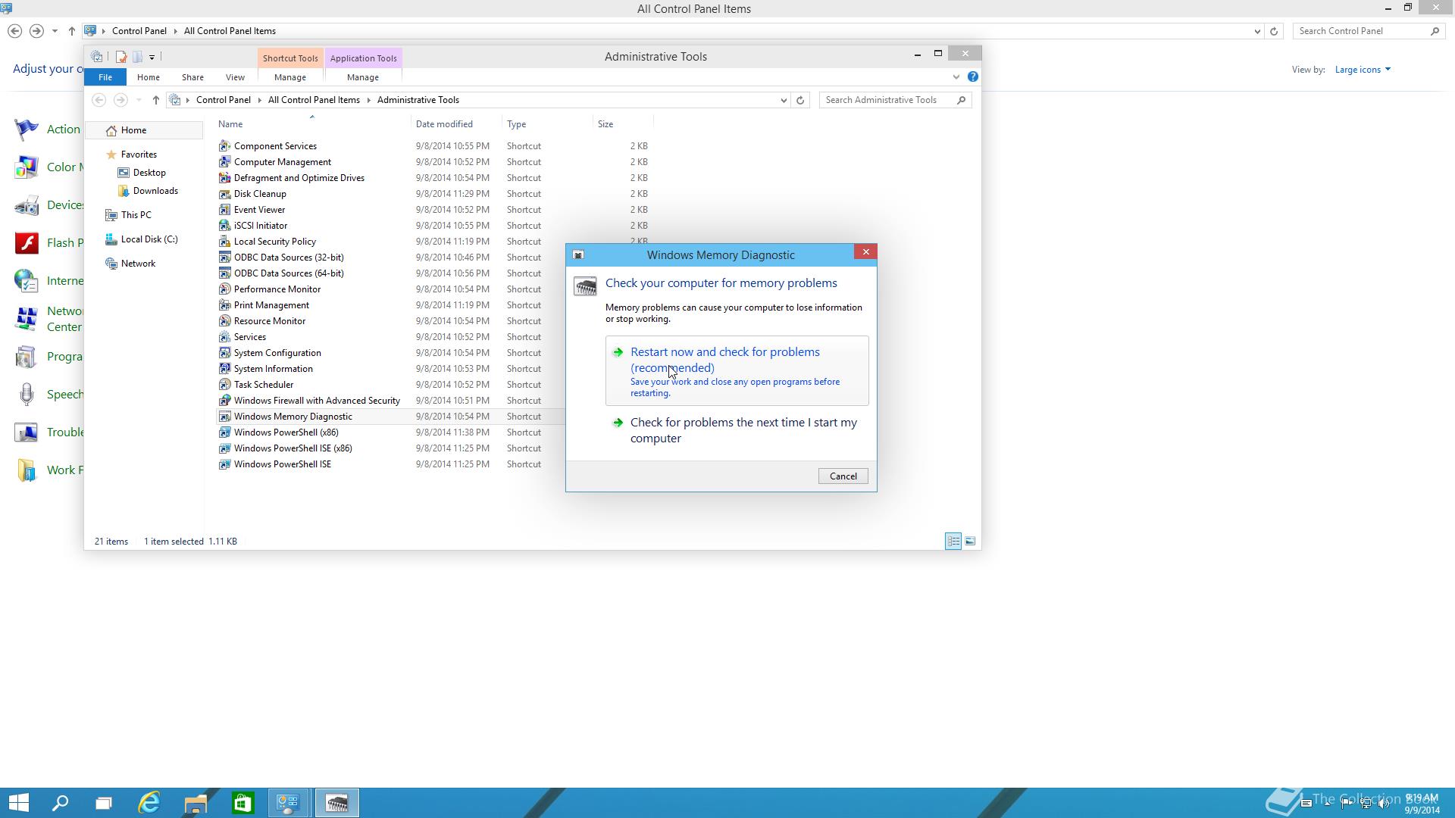The image size is (1455, 818).
Task: Click the help question mark icon
Action: pos(973,76)
